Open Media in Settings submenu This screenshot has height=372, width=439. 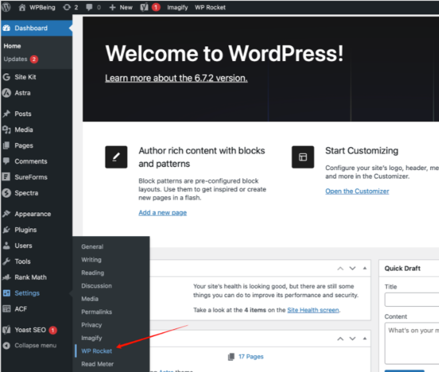(90, 299)
